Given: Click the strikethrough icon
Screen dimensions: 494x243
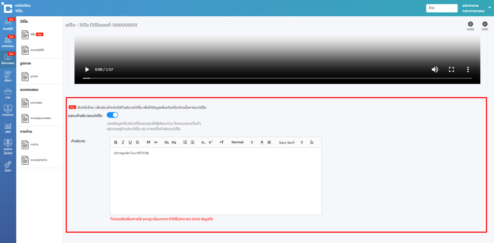Looking at the screenshot, I should (137, 142).
